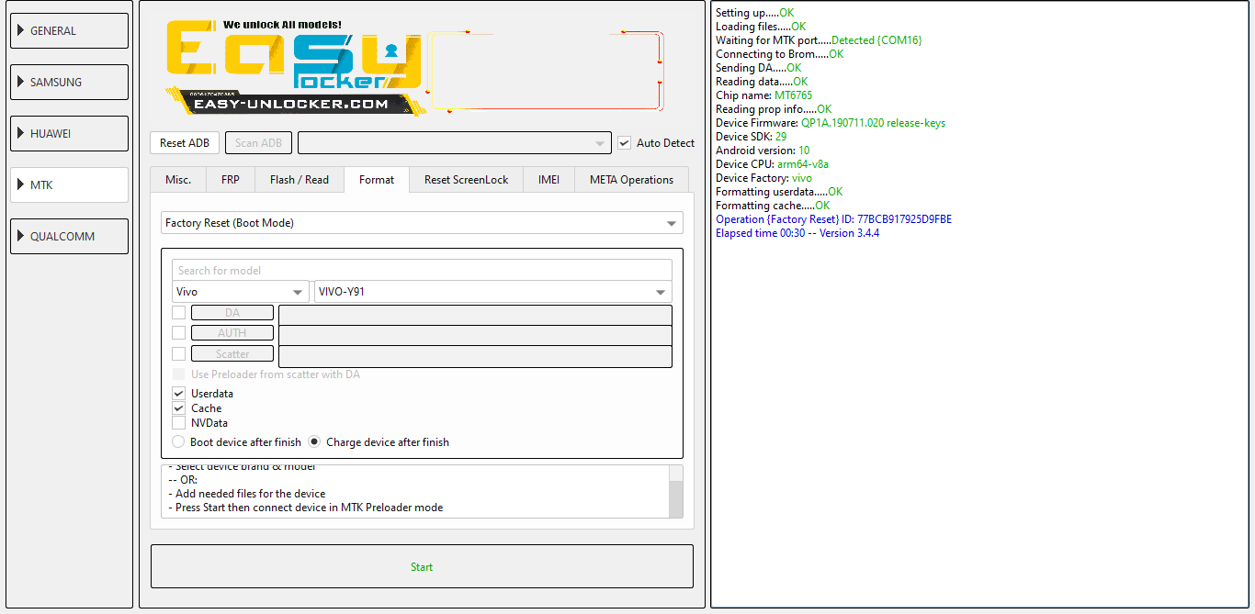Open the VIVO-Y91 model dropdown

[x=492, y=292]
